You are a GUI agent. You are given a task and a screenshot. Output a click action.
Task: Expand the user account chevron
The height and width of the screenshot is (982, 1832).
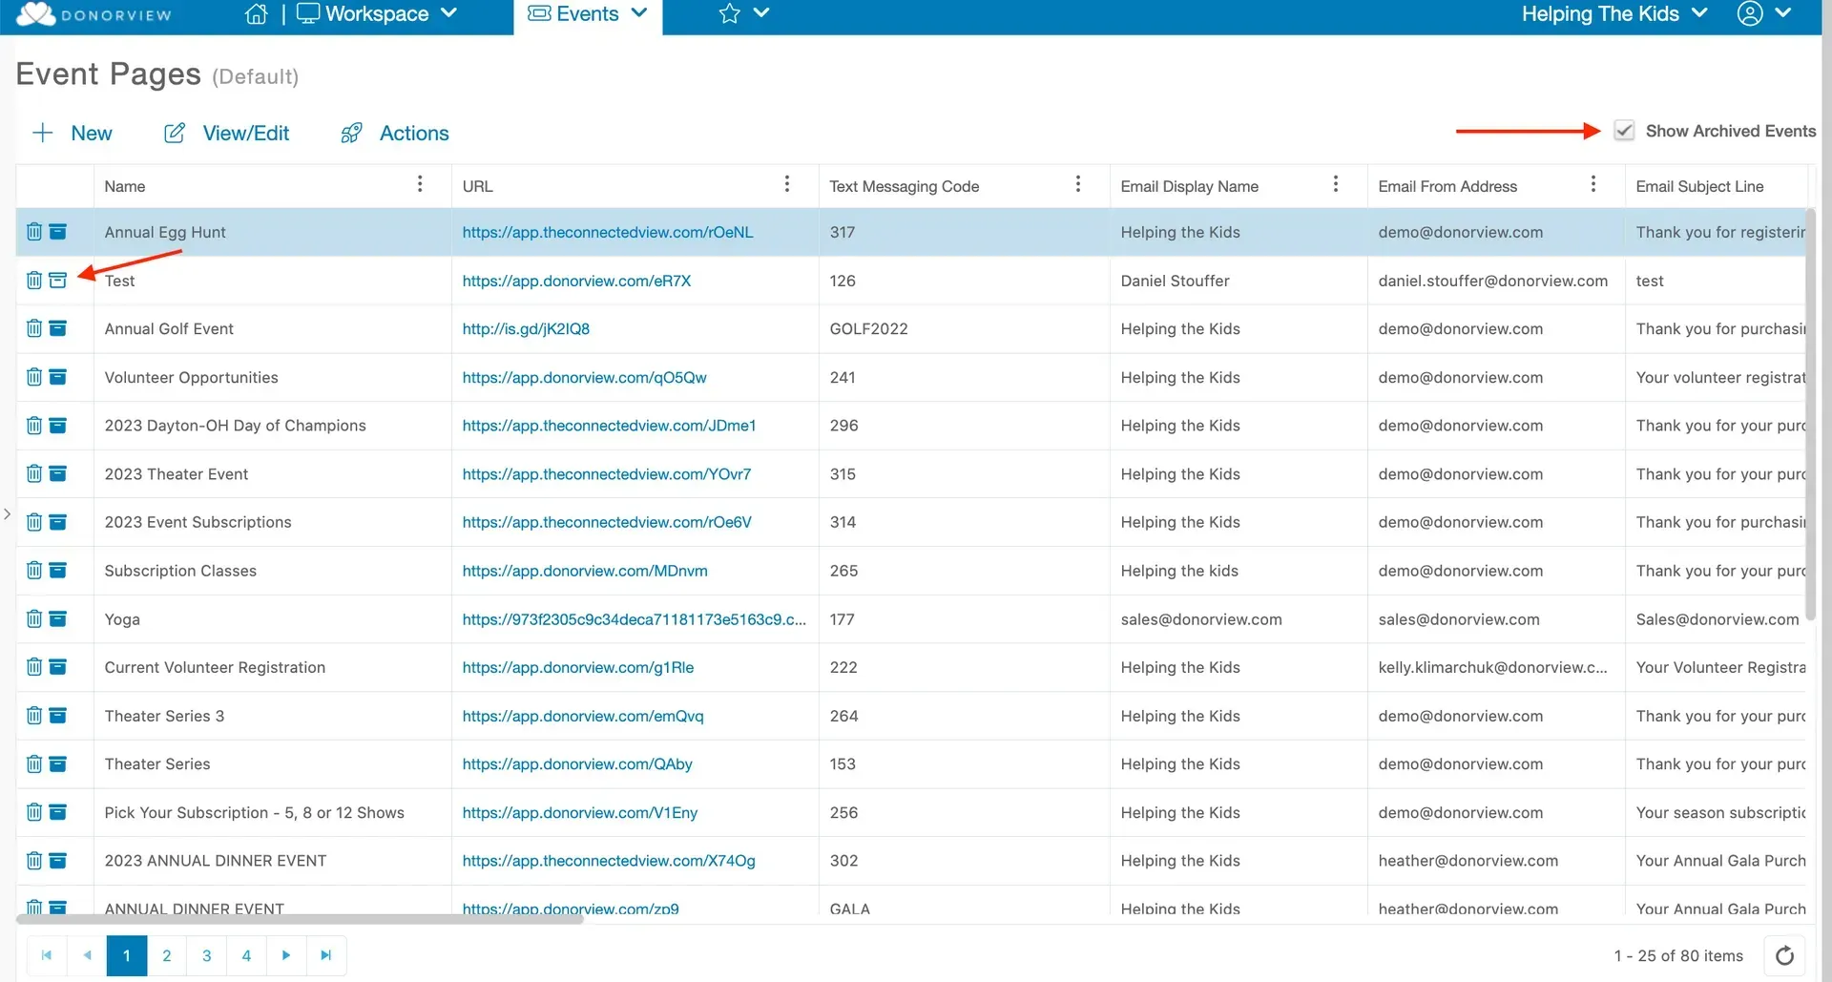click(x=1782, y=13)
